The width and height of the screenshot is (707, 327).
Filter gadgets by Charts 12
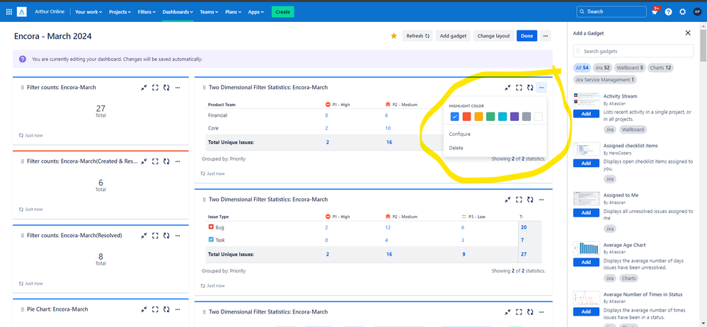pyautogui.click(x=660, y=68)
